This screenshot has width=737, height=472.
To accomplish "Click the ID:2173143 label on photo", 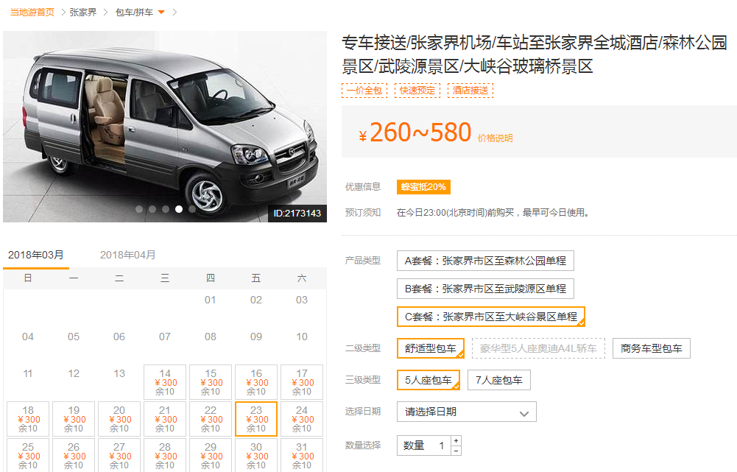I will tap(297, 214).
